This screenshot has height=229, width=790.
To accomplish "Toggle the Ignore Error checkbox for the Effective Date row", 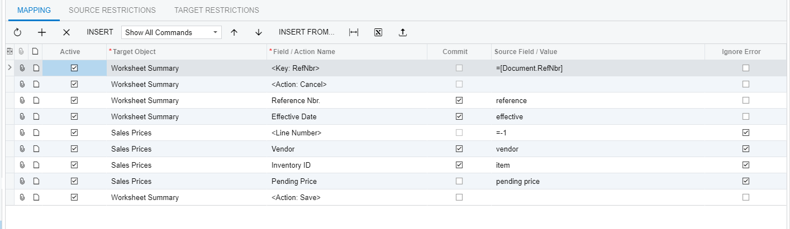I will click(x=746, y=117).
